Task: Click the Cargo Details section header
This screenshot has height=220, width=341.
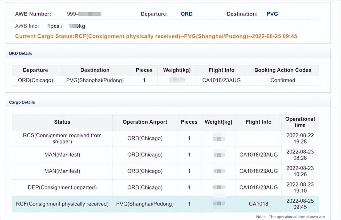Action: (x=22, y=102)
